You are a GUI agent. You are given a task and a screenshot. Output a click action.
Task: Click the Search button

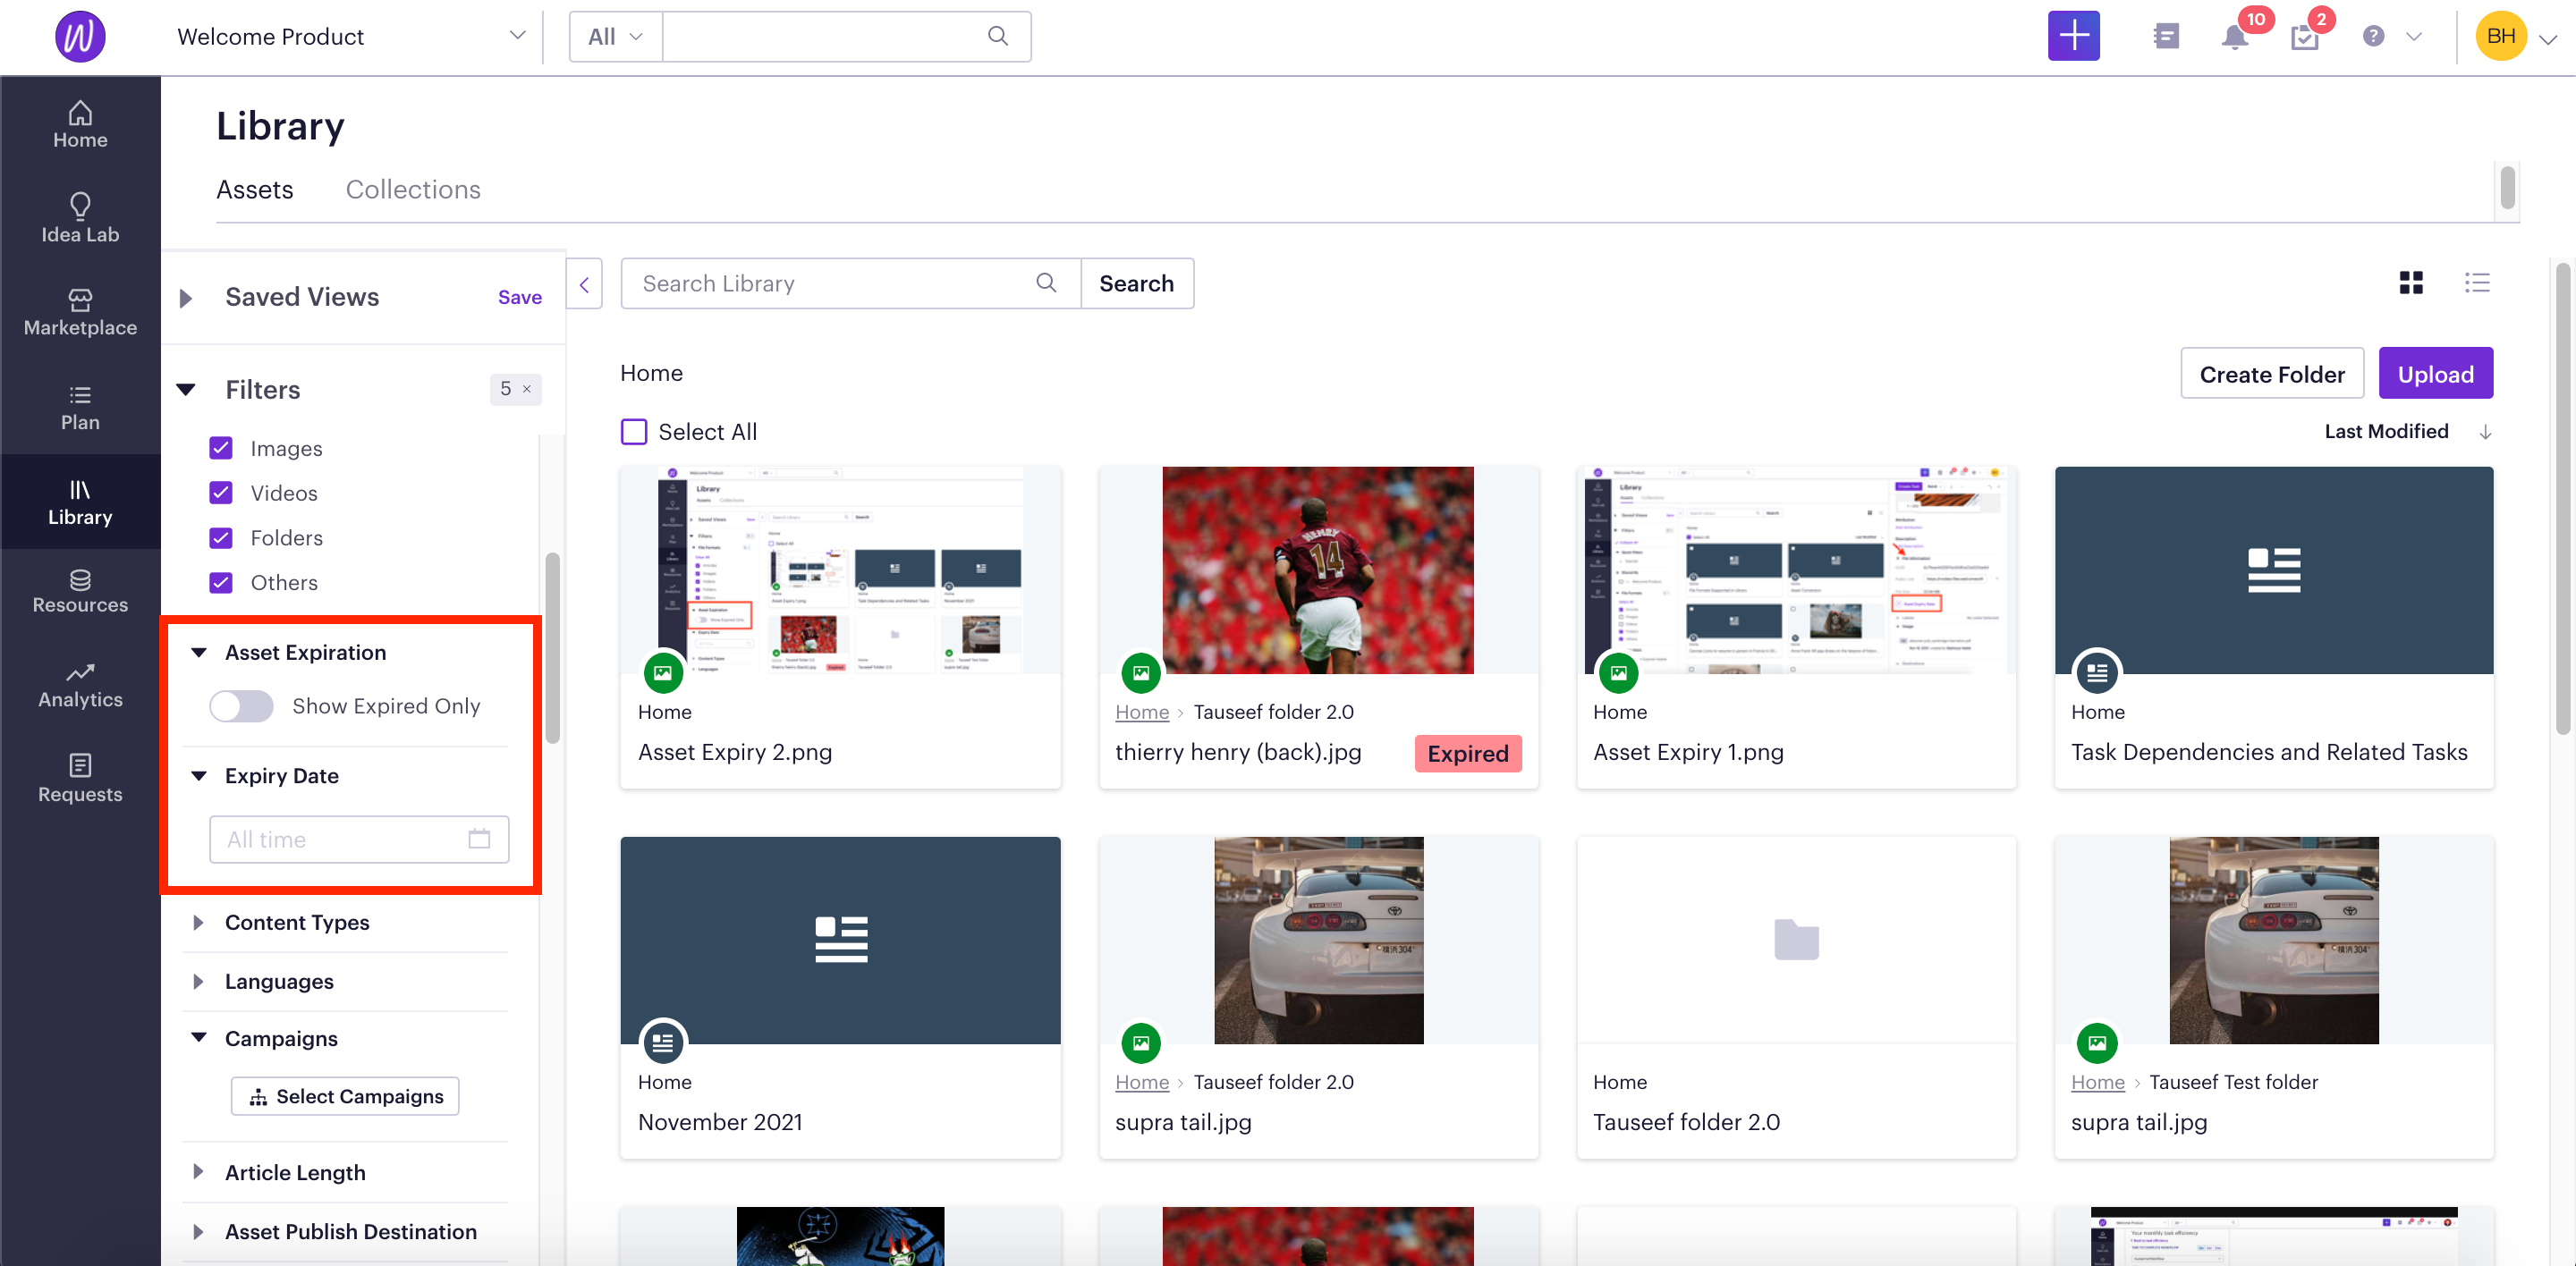[x=1136, y=283]
